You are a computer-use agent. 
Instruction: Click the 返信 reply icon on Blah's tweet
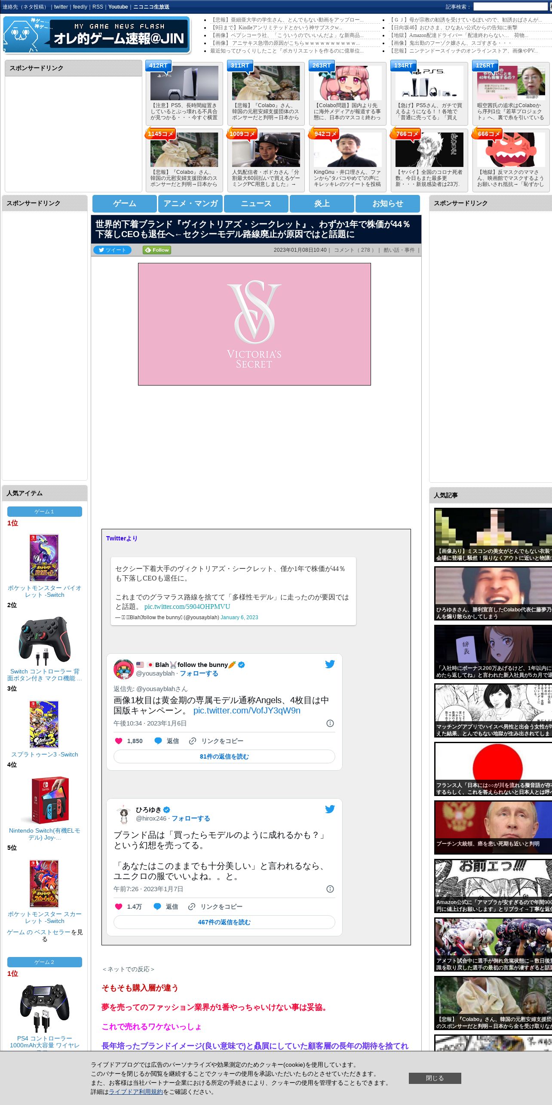click(158, 741)
